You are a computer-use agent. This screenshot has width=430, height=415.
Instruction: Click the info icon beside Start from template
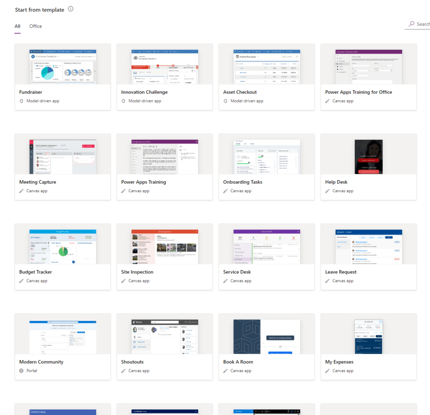click(x=71, y=9)
